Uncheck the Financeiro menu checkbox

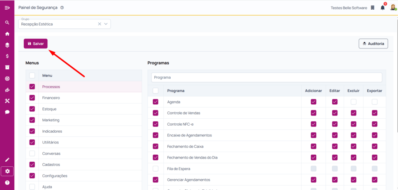32,98
